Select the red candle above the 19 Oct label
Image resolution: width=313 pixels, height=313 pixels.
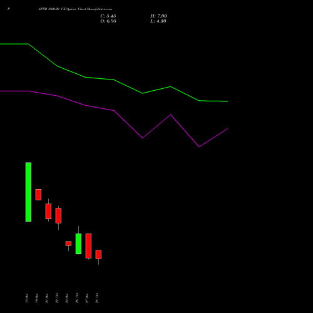click(38, 195)
